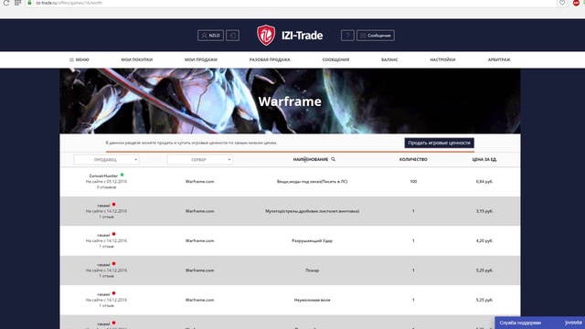
Task: Bookmark the page with the address bar heart icon
Action: 562,3
